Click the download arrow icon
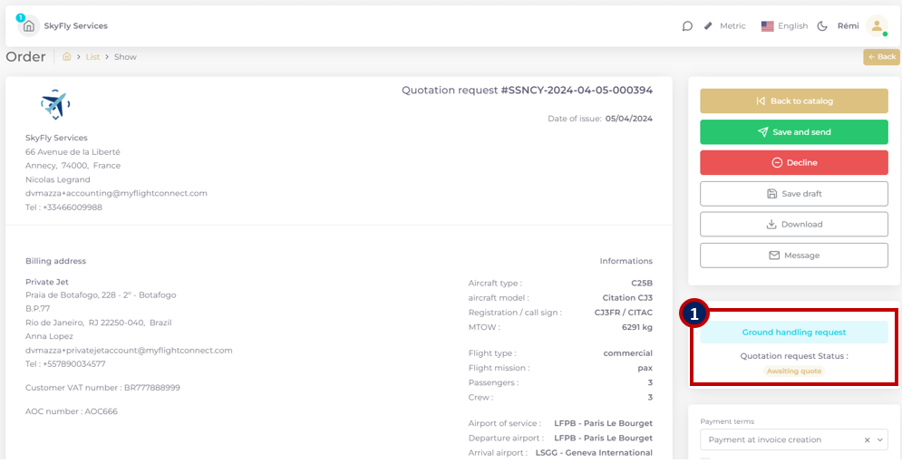 tap(771, 225)
